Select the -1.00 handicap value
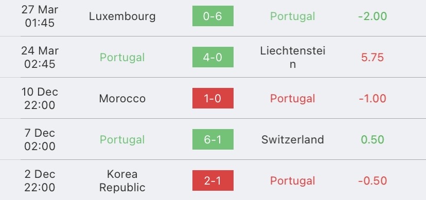426x200 pixels. coord(372,98)
